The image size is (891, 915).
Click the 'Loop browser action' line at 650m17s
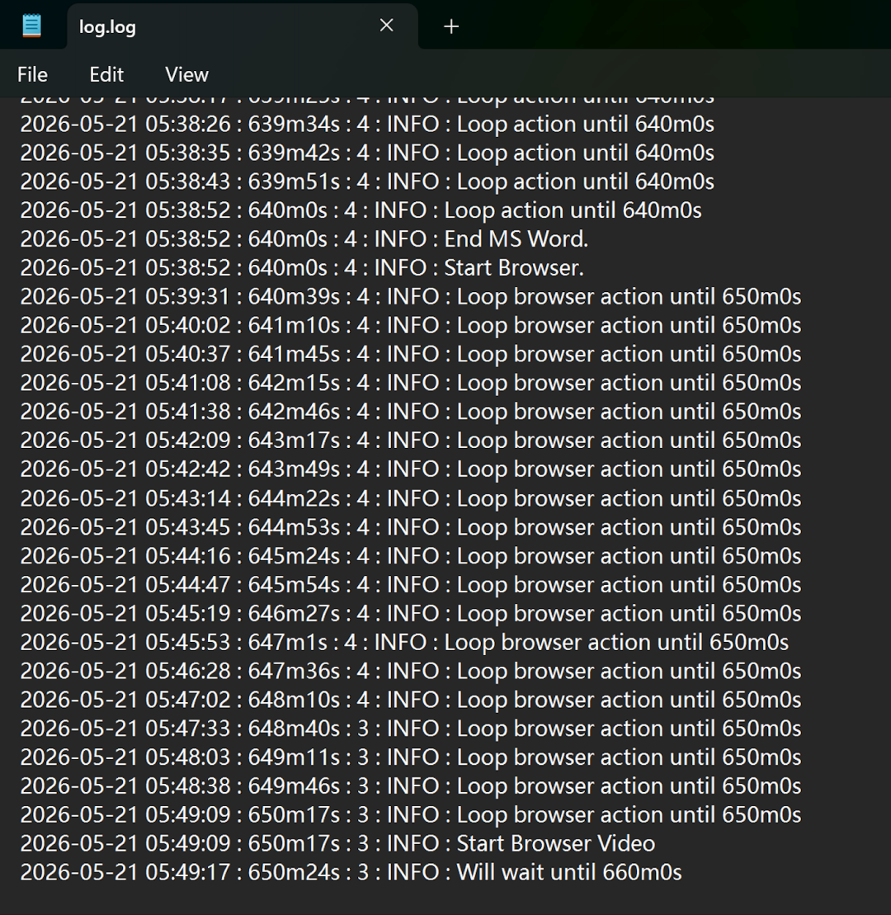(x=411, y=814)
